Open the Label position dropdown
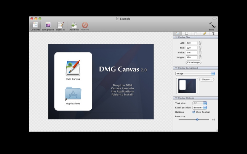This screenshot has width=247, height=154. tap(199, 107)
